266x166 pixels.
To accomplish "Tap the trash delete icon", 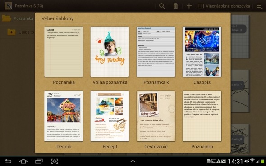I will click(x=175, y=6).
